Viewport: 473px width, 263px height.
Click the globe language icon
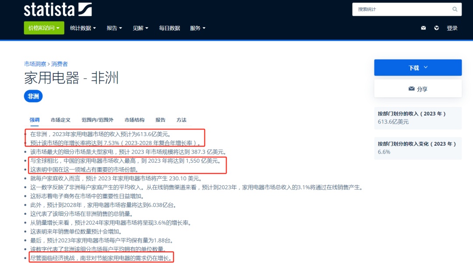click(x=437, y=28)
